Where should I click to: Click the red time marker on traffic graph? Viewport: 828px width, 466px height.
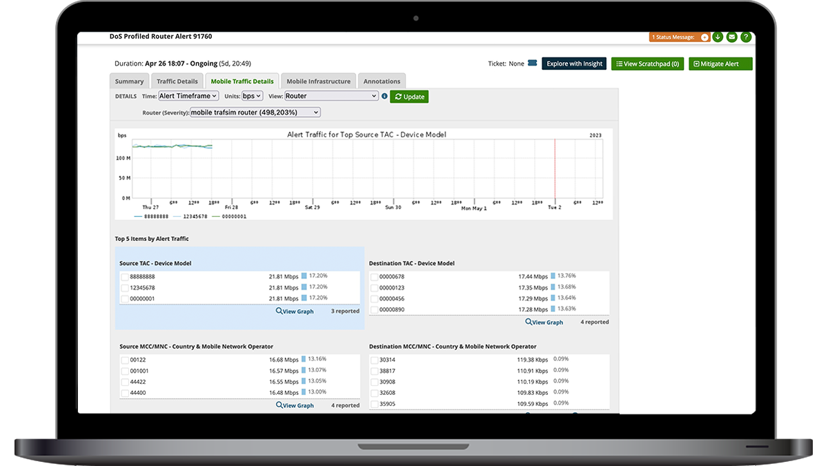(x=555, y=169)
